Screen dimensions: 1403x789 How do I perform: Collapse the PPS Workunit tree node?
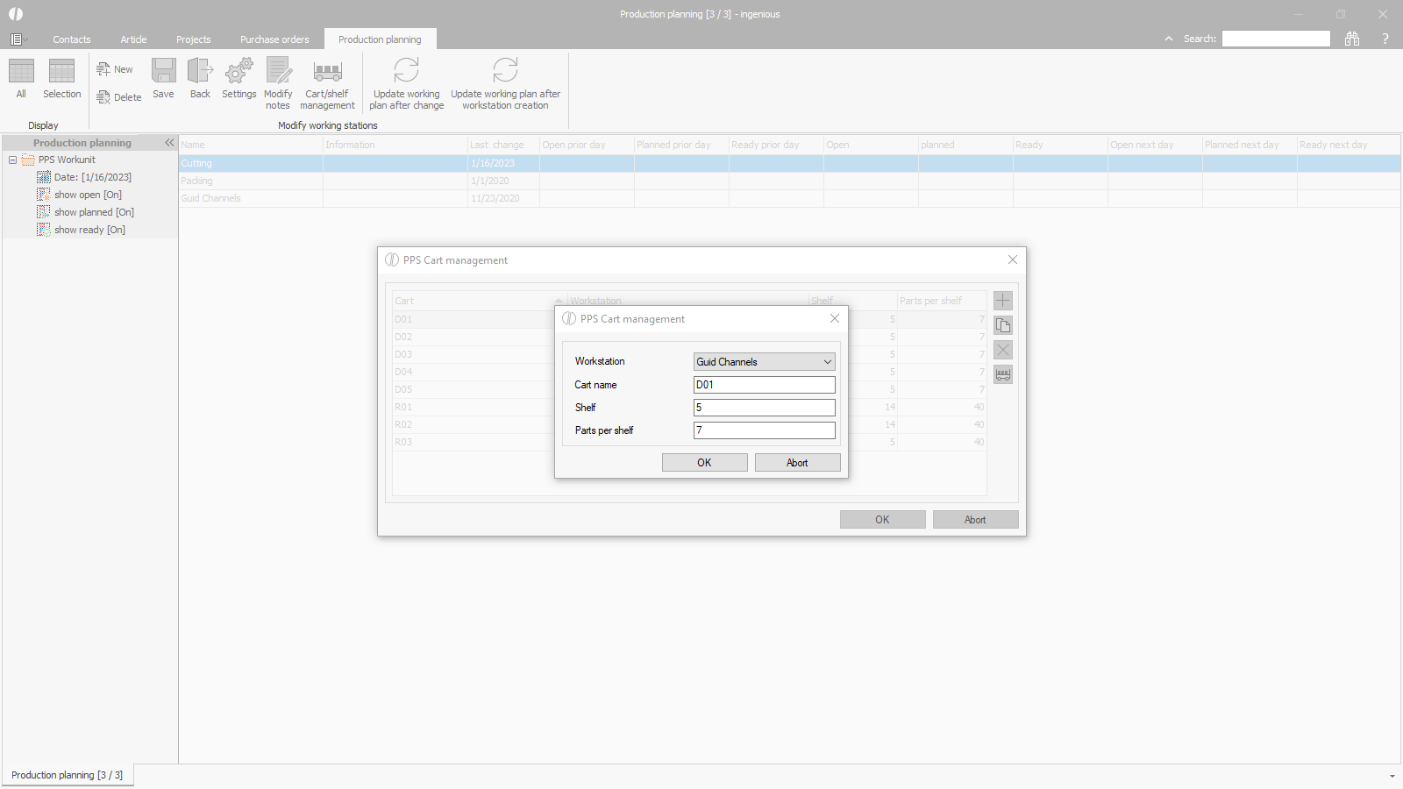tap(13, 160)
